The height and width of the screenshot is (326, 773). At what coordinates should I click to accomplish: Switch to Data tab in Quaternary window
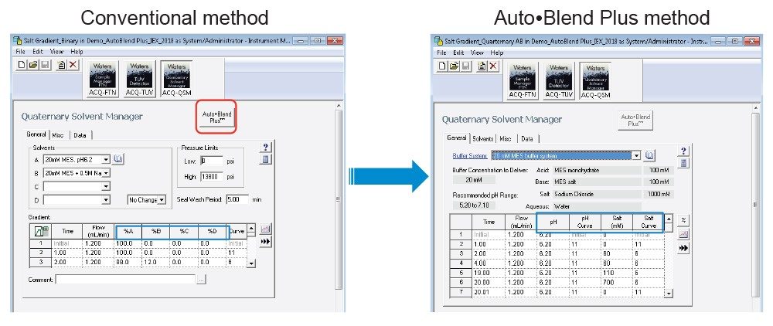tap(527, 139)
